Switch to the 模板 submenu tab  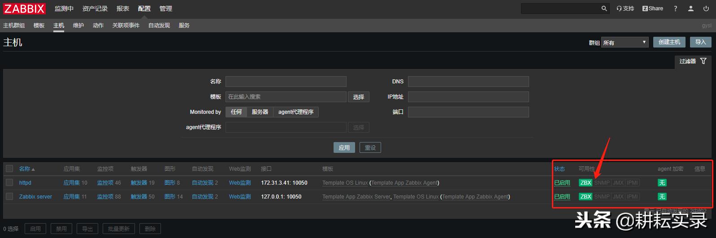click(39, 26)
